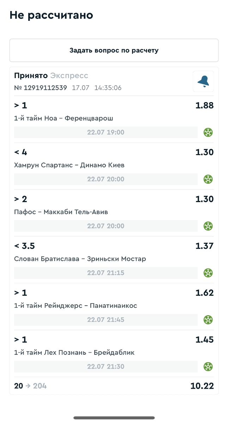
Task: Tap football icon for Лех Познань match
Action: tap(208, 366)
